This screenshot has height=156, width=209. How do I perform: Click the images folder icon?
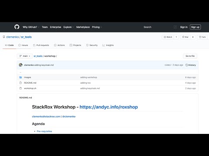pyautogui.click(x=20, y=78)
